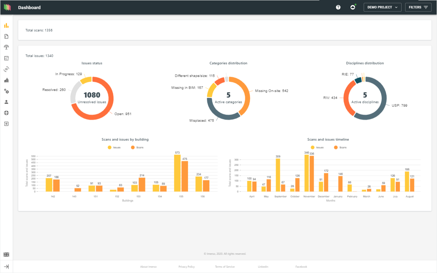
Task: Open the scan stations antenna icon
Action: point(6,47)
